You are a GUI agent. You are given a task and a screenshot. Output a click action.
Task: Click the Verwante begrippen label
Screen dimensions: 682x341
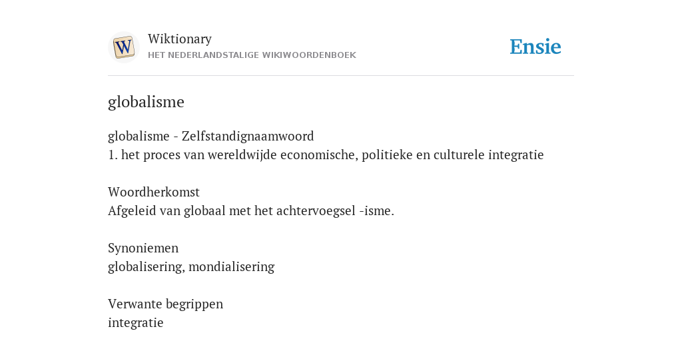tap(165, 304)
